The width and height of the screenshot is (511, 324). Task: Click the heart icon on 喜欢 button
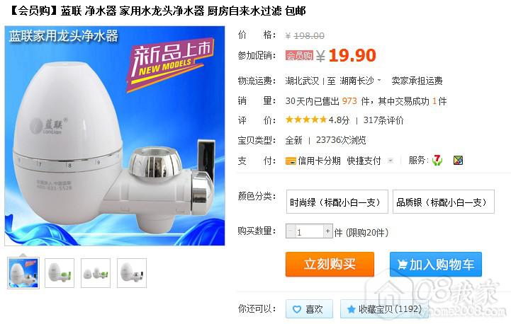point(297,309)
